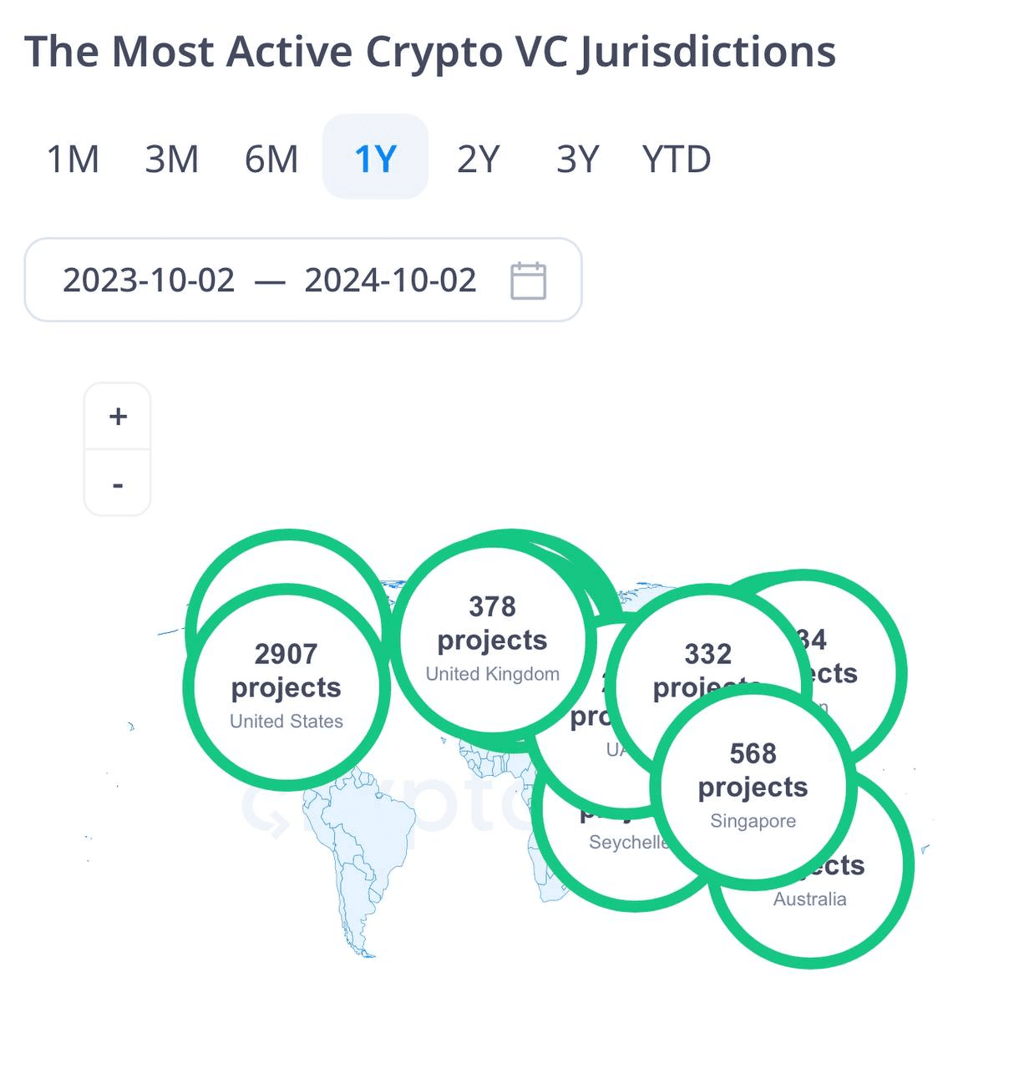The width and height of the screenshot is (1019, 1069).
Task: Select the 1Y time range tab
Action: tap(375, 157)
